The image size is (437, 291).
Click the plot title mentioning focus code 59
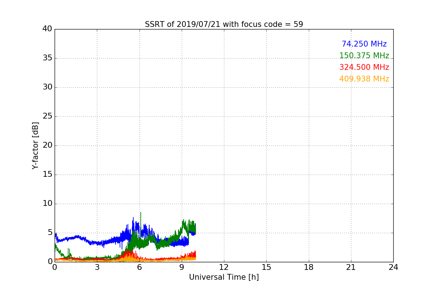[x=224, y=24]
